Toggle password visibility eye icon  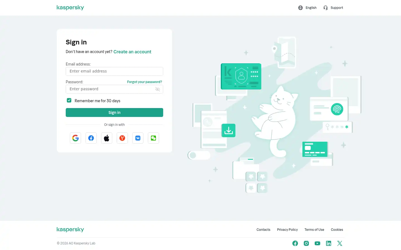coord(157,89)
